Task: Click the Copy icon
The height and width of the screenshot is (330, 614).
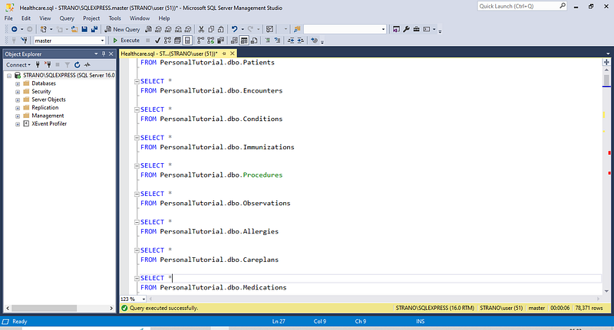Action: coord(211,29)
